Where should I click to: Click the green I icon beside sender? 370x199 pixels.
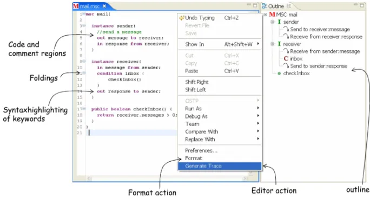pos(279,22)
